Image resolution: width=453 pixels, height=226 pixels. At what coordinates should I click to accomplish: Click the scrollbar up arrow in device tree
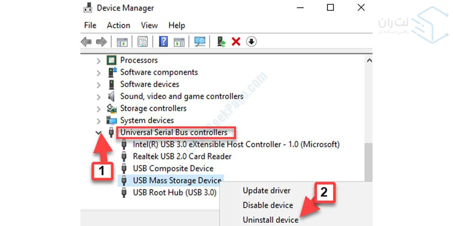click(x=369, y=60)
